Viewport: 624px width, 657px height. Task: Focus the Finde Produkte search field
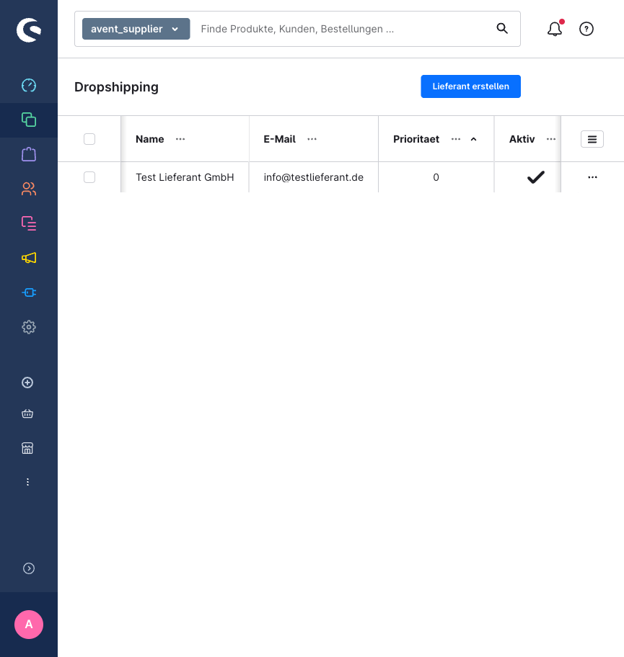pyautogui.click(x=343, y=29)
